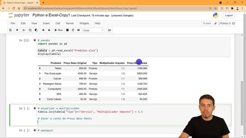Viewport: 246px width, 138px height.
Task: Click the 3300.000 value cell
Action: [142, 89]
